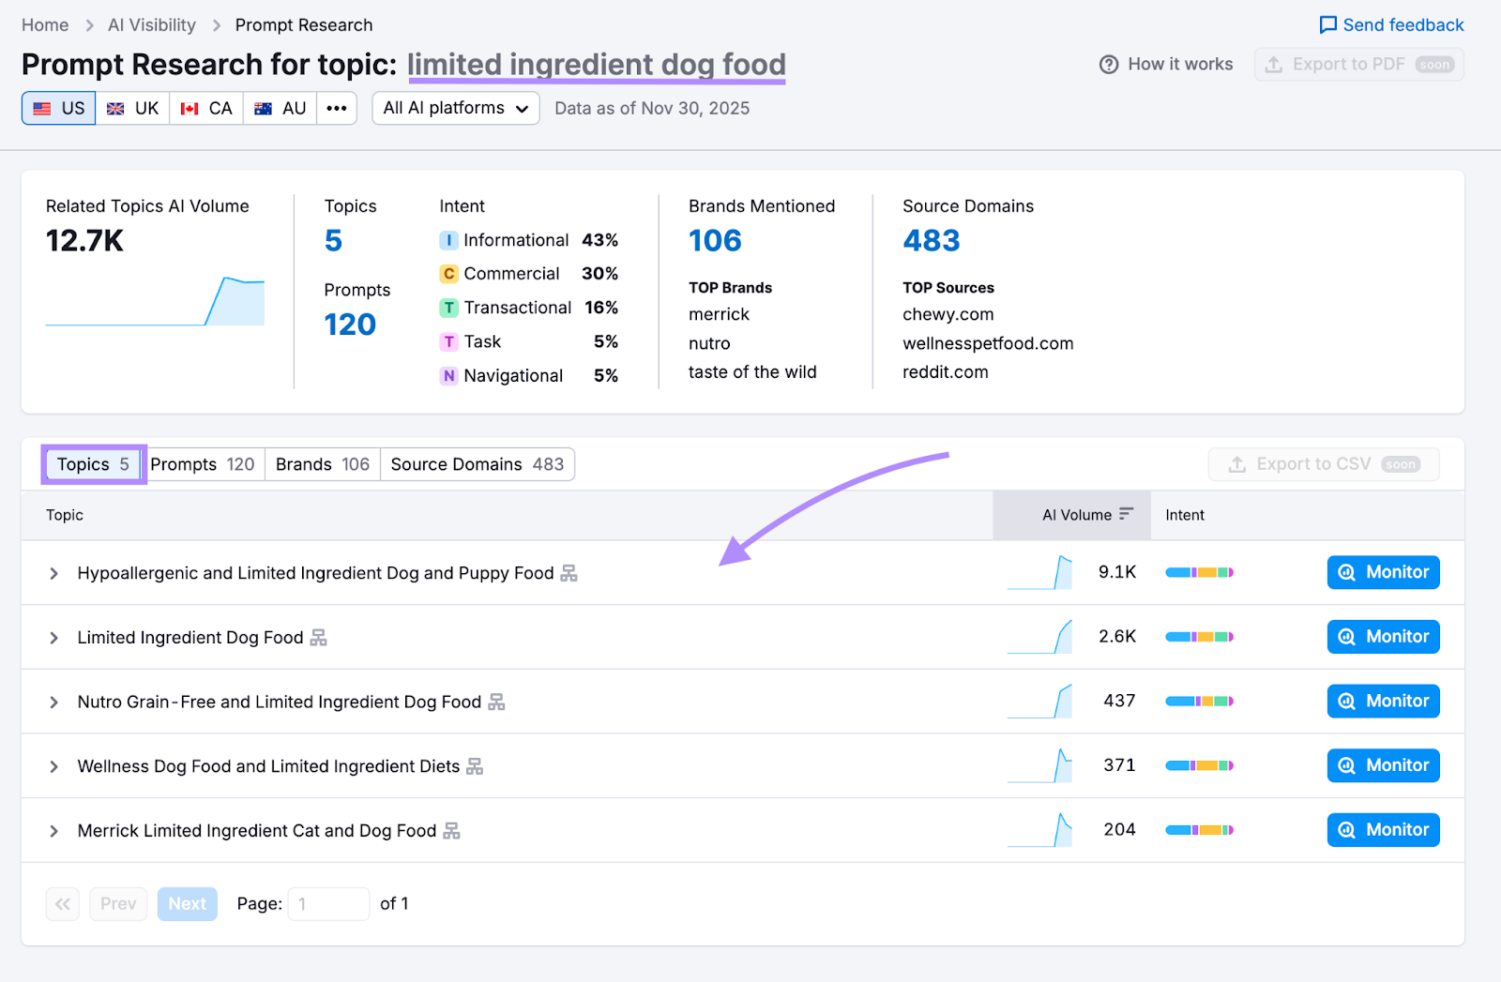Switch to the Prompts tab
This screenshot has width=1501, height=982.
203,463
